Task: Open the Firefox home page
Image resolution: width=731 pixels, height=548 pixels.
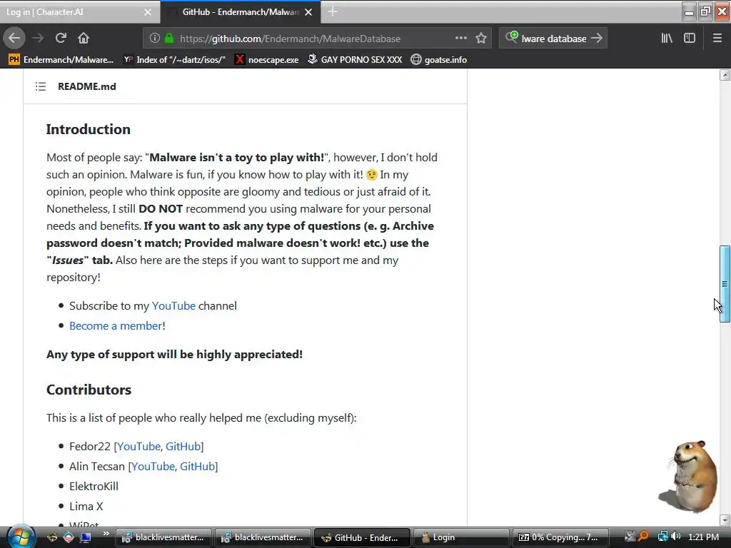Action: click(84, 39)
